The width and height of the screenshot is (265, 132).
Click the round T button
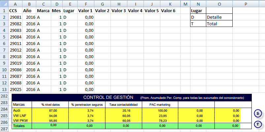pos(258,124)
